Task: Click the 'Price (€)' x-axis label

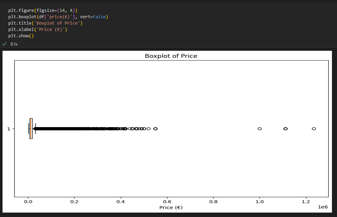Action: click(x=171, y=207)
